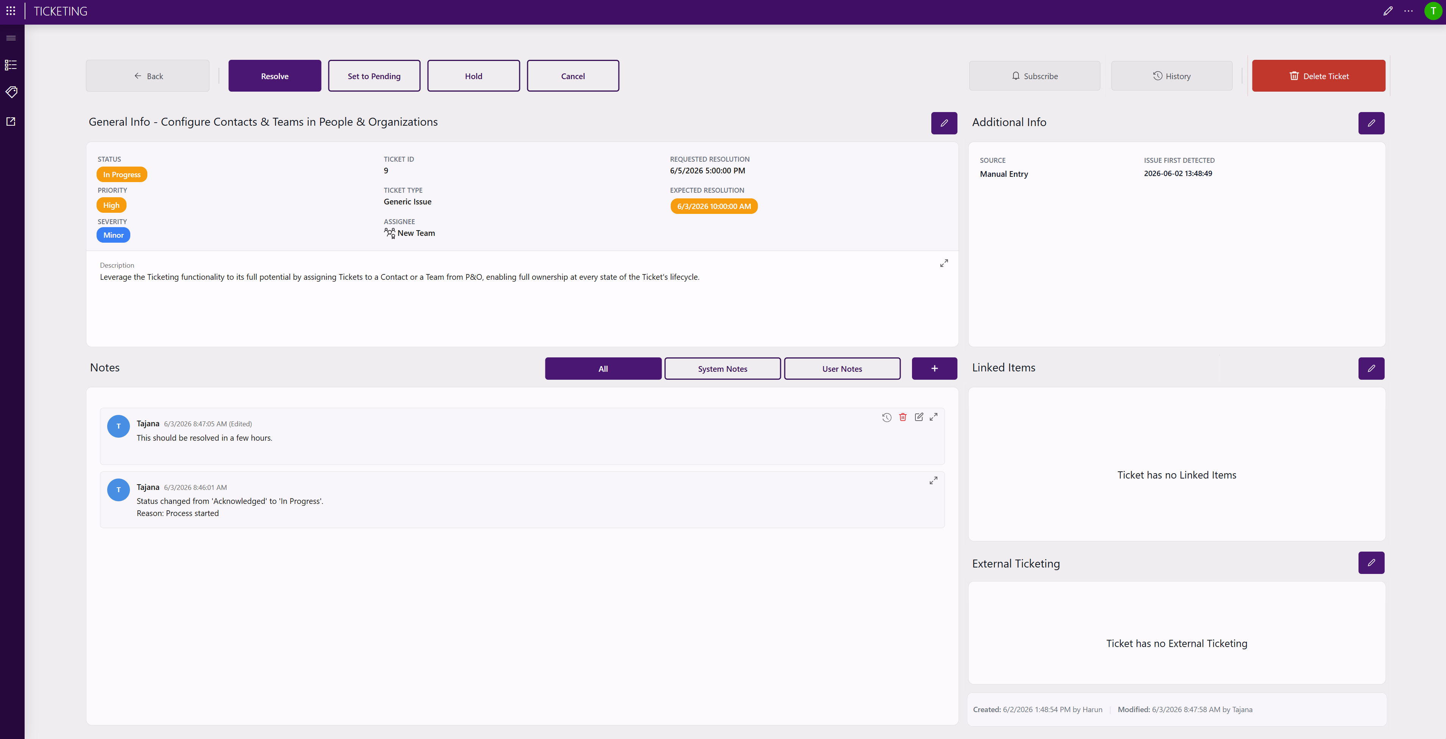Screen dimensions: 1446x739
Task: Click the ticket ID value 9
Action: pyautogui.click(x=386, y=171)
